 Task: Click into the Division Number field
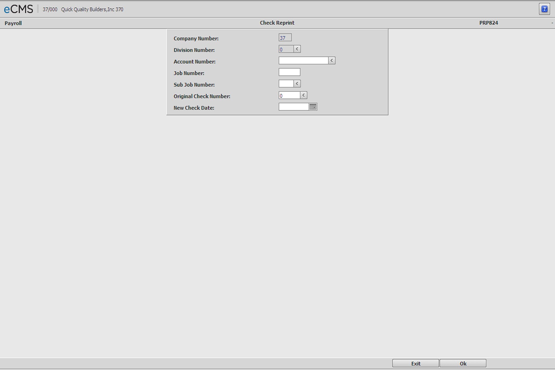pos(286,49)
